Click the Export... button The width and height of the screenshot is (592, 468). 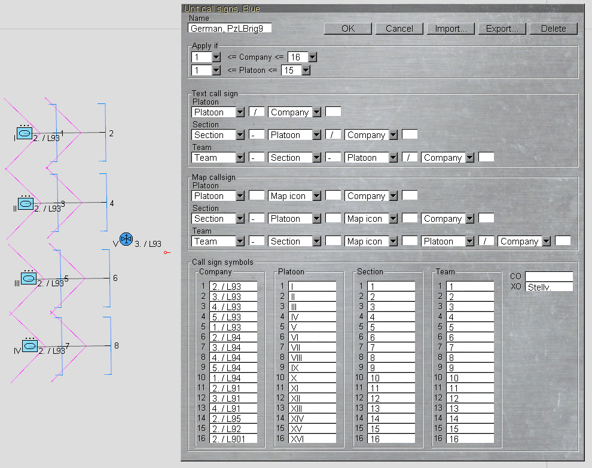tap(501, 29)
